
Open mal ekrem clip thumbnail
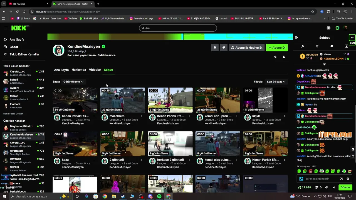[122, 100]
